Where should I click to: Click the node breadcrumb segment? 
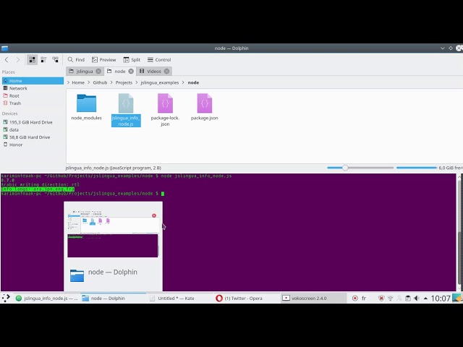tap(193, 82)
